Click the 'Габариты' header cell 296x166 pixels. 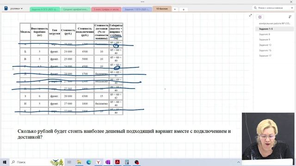(116, 32)
